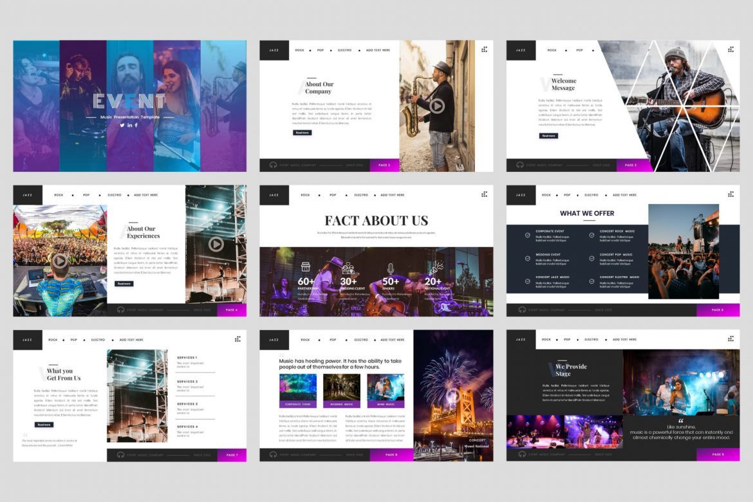Select JAZZ tab on We Provide Stage slide
Image resolution: width=753 pixels, height=502 pixels.
[x=521, y=339]
